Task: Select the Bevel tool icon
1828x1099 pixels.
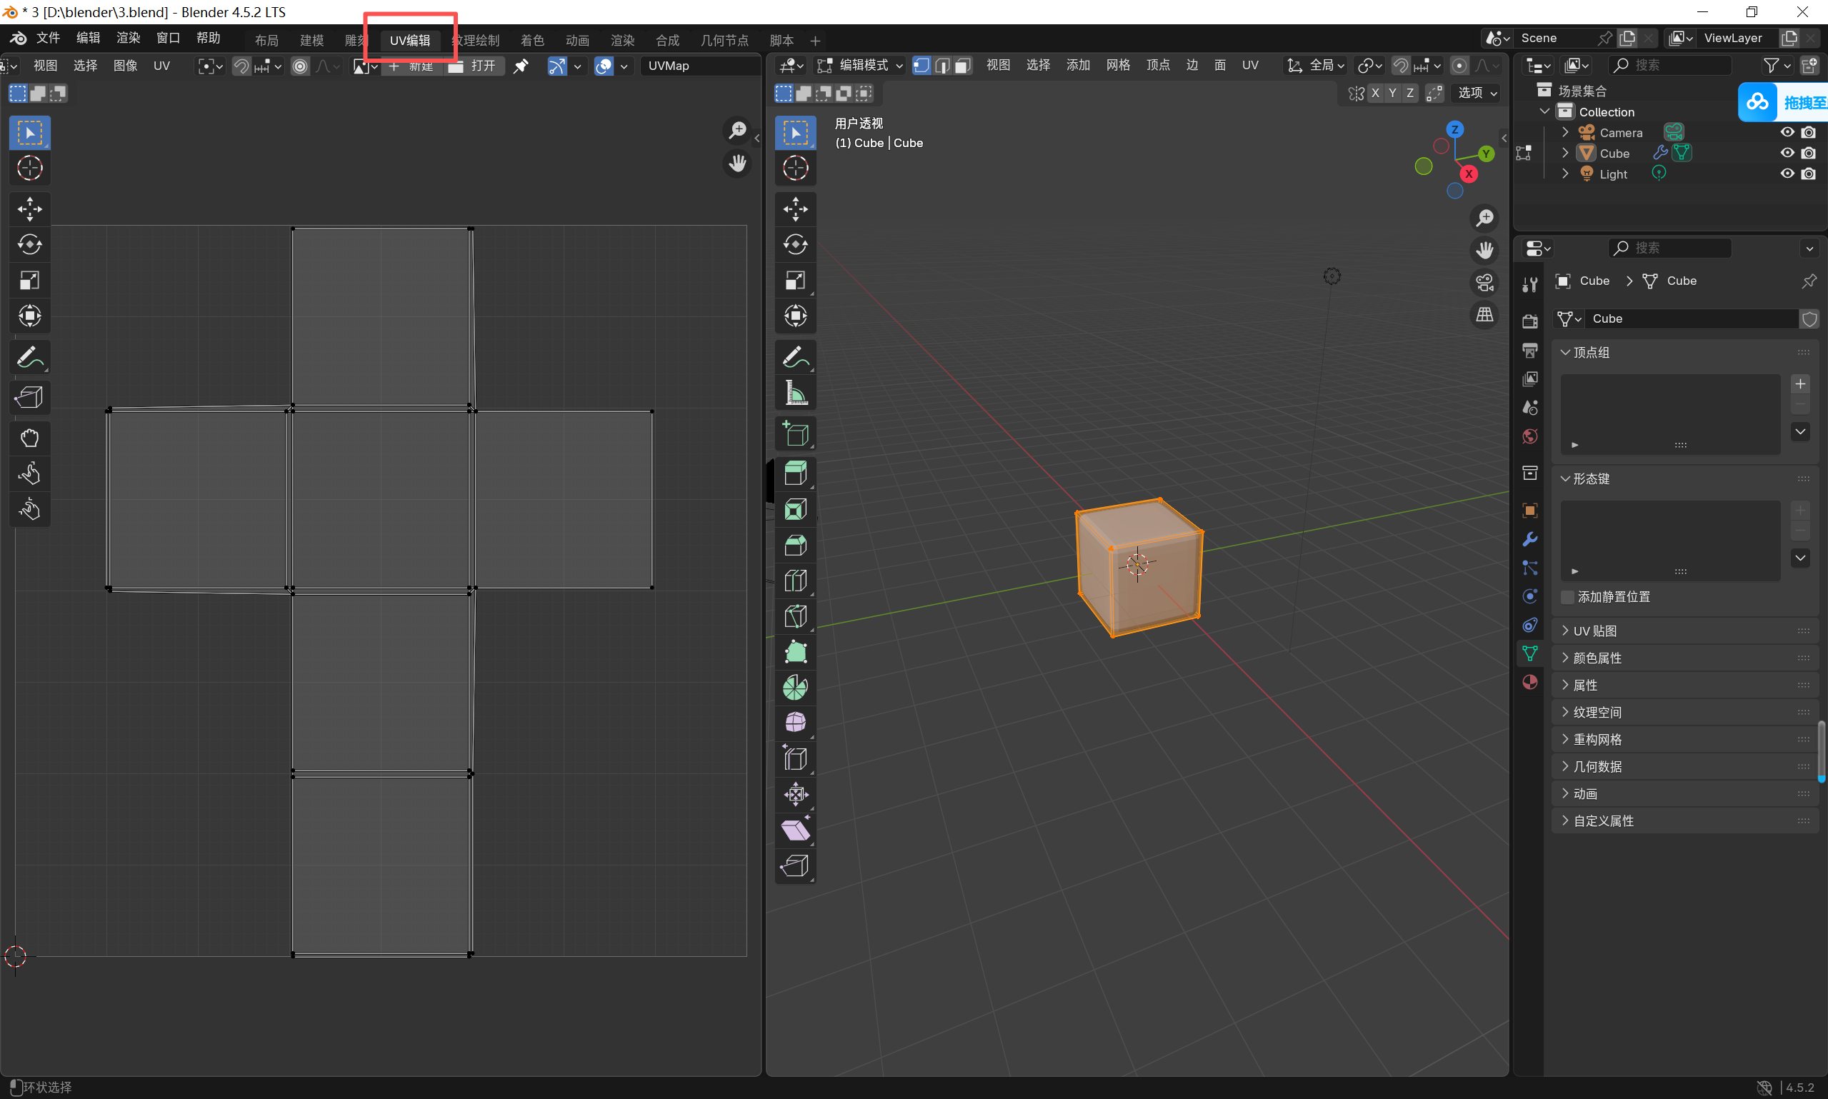Action: coord(795,545)
